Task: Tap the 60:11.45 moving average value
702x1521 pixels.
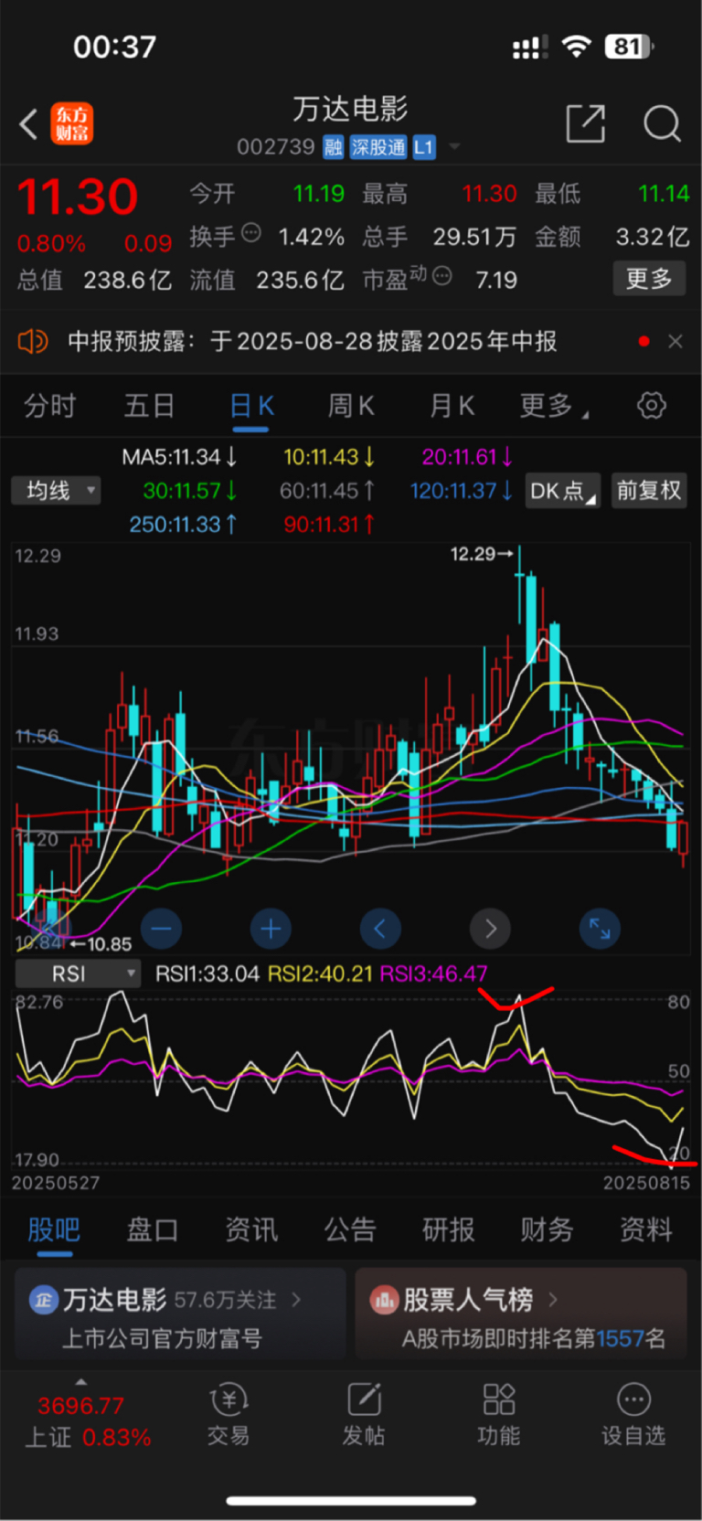Action: click(x=327, y=491)
